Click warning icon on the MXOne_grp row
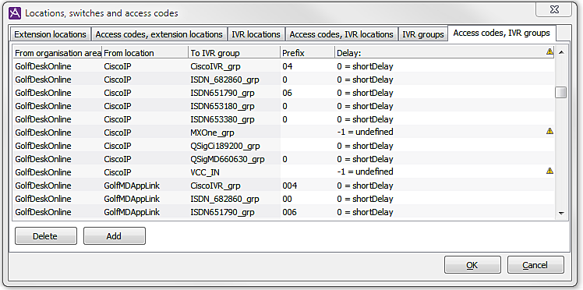Image resolution: width=583 pixels, height=290 pixels. point(549,131)
